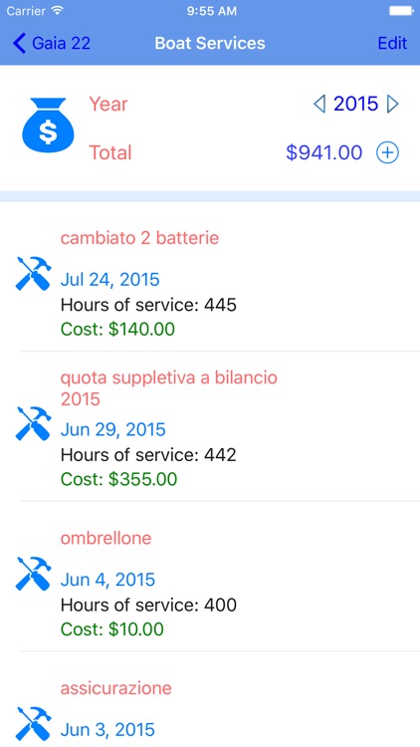Tap tools icon for assicurazione entry

pyautogui.click(x=33, y=723)
